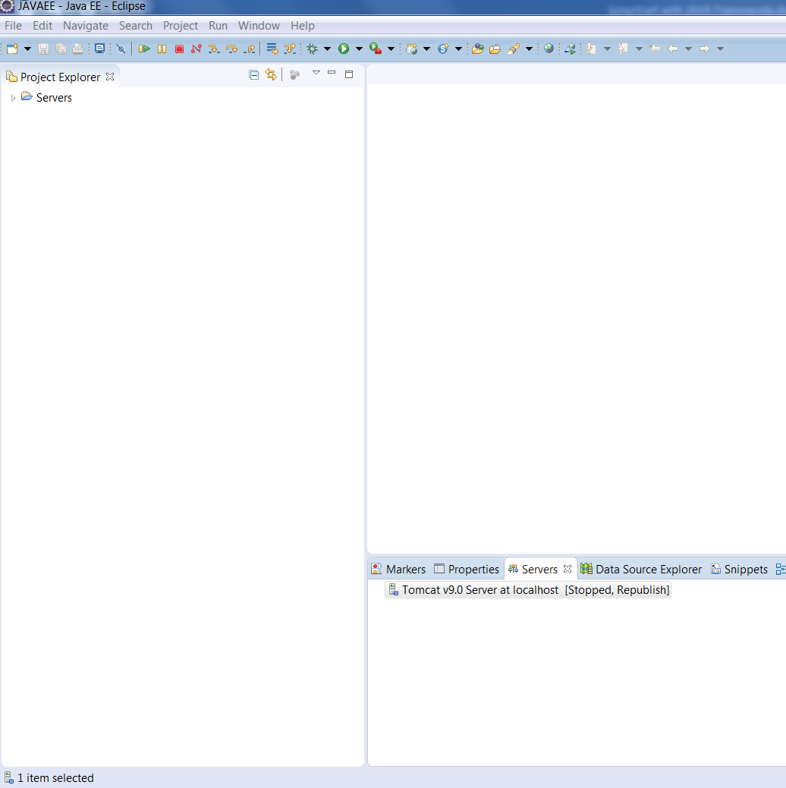
Task: Open the Help menu
Action: pos(302,26)
